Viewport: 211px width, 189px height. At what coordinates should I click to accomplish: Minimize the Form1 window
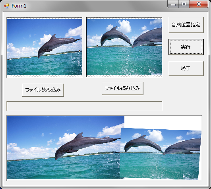click(173, 4)
